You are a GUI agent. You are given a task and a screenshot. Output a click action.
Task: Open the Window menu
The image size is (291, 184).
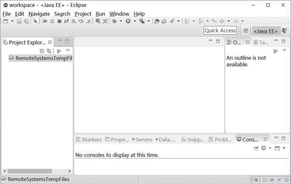[x=119, y=14]
